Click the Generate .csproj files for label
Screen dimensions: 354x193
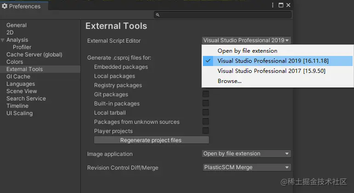click(119, 58)
